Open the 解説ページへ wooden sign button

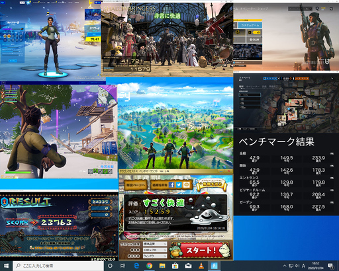pyautogui.click(x=136, y=185)
